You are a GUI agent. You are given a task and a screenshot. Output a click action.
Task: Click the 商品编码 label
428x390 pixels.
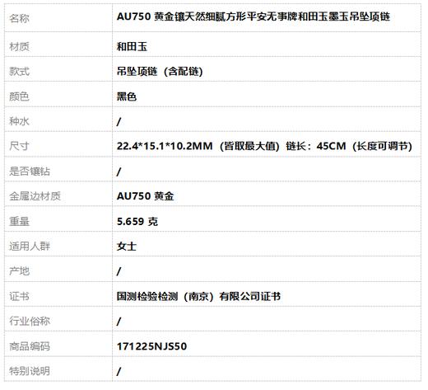(x=30, y=346)
